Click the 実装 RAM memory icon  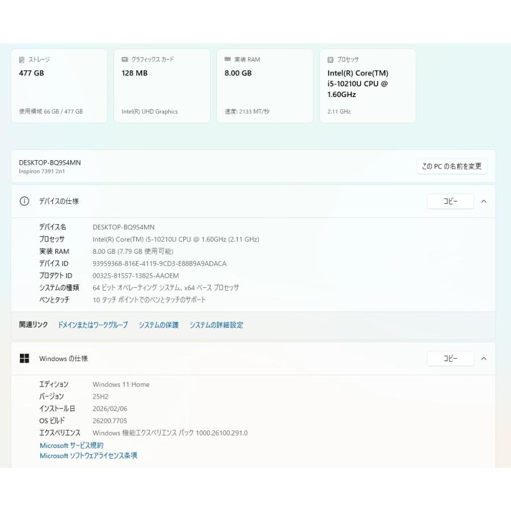point(228,59)
